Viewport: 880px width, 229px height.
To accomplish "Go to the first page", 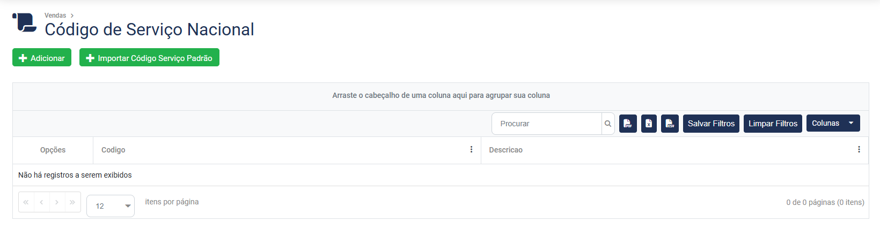I will click(26, 202).
